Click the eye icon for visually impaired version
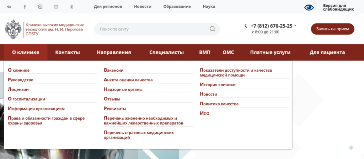Screen dimensions: 364x159 coord(309,7)
